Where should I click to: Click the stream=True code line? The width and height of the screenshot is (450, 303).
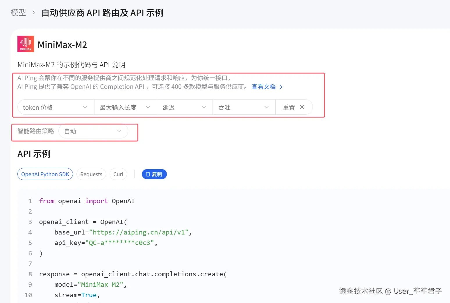tap(77, 295)
